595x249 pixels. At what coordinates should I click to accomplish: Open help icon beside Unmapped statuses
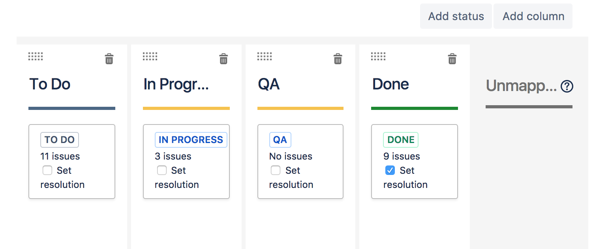tap(567, 86)
